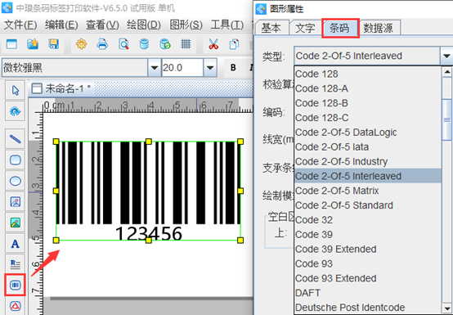The width and height of the screenshot is (453, 315).
Task: Toggle the grid display icon
Action: (186, 44)
